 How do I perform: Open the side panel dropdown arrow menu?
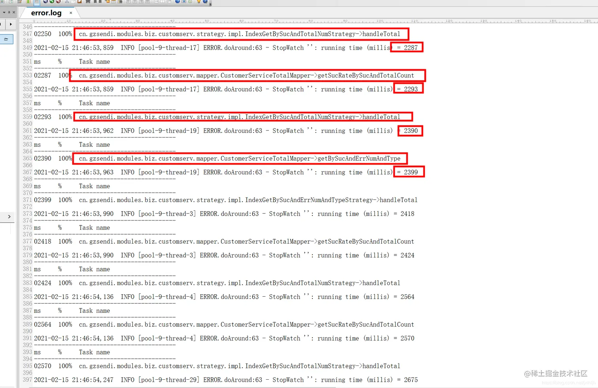click(x=4, y=12)
